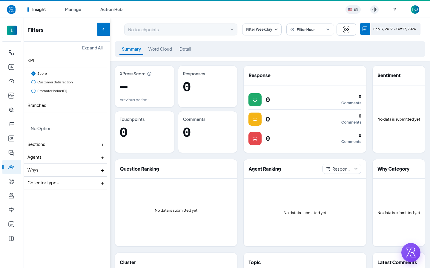Viewport: 430px width, 268px height.
Task: Open the Filter Hour dropdown
Action: coord(310,29)
